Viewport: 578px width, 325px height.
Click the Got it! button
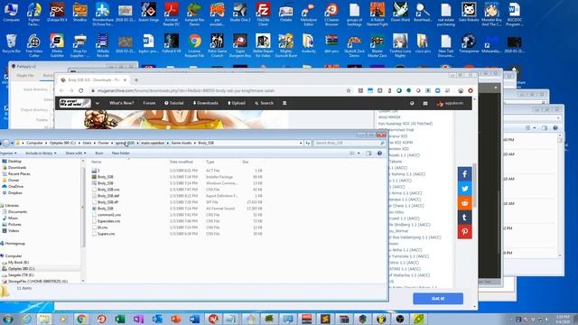[x=438, y=299]
